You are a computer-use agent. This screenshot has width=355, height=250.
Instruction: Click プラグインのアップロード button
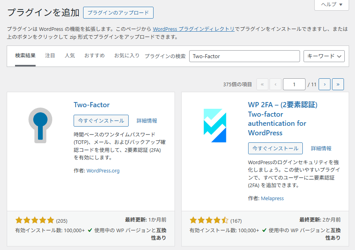tap(118, 13)
